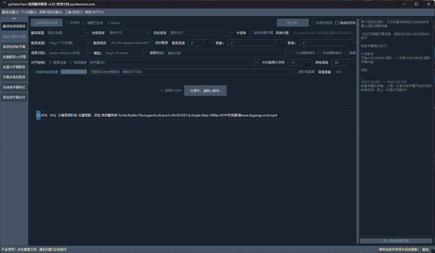
Task: Switch to the 批转换字幕格式 sidebar tab
Action: coord(14,87)
